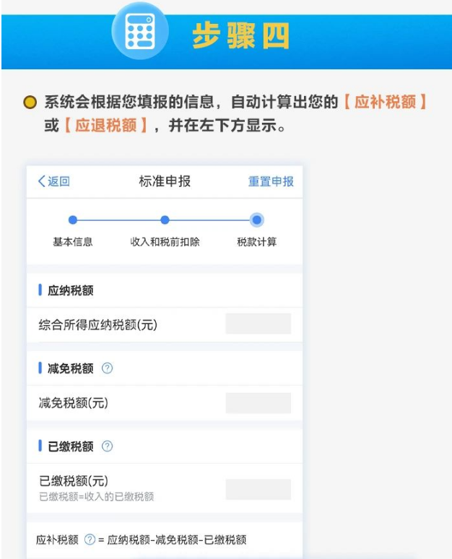Click the 减免税额(元) amount field
The width and height of the screenshot is (452, 559).
pyautogui.click(x=258, y=403)
